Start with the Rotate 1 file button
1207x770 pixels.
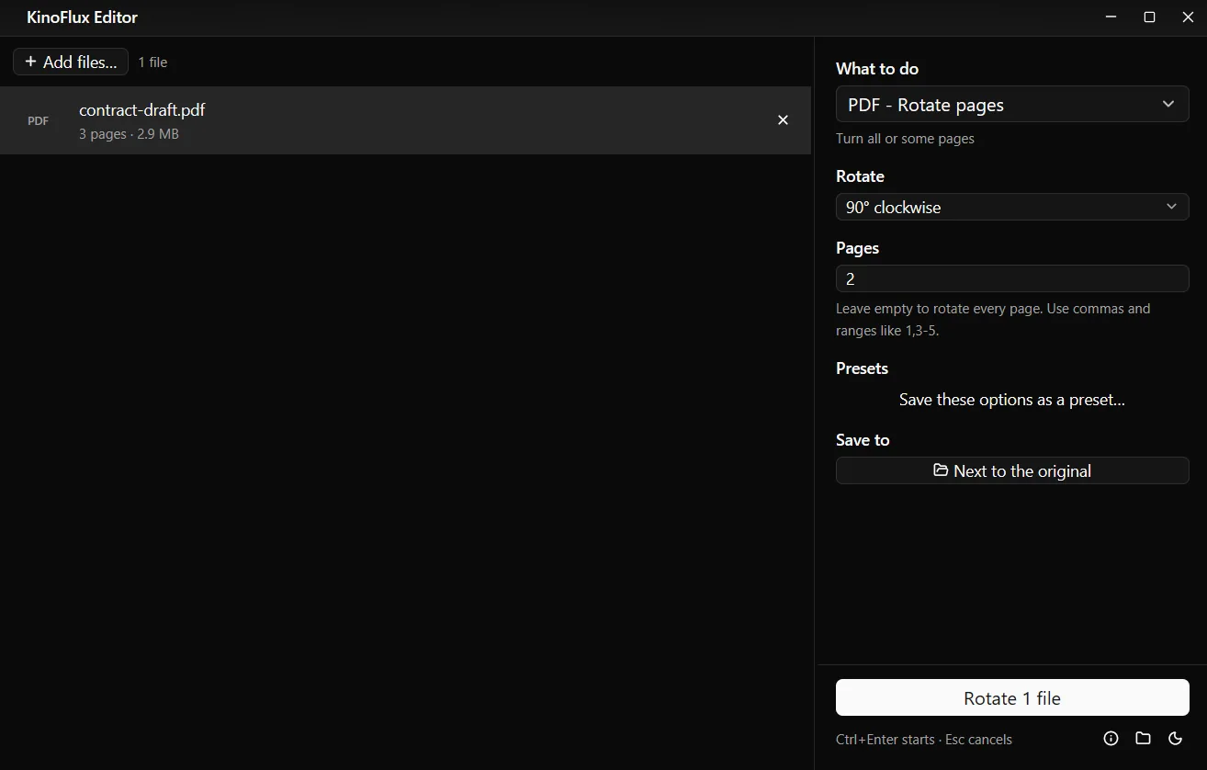pos(1012,697)
